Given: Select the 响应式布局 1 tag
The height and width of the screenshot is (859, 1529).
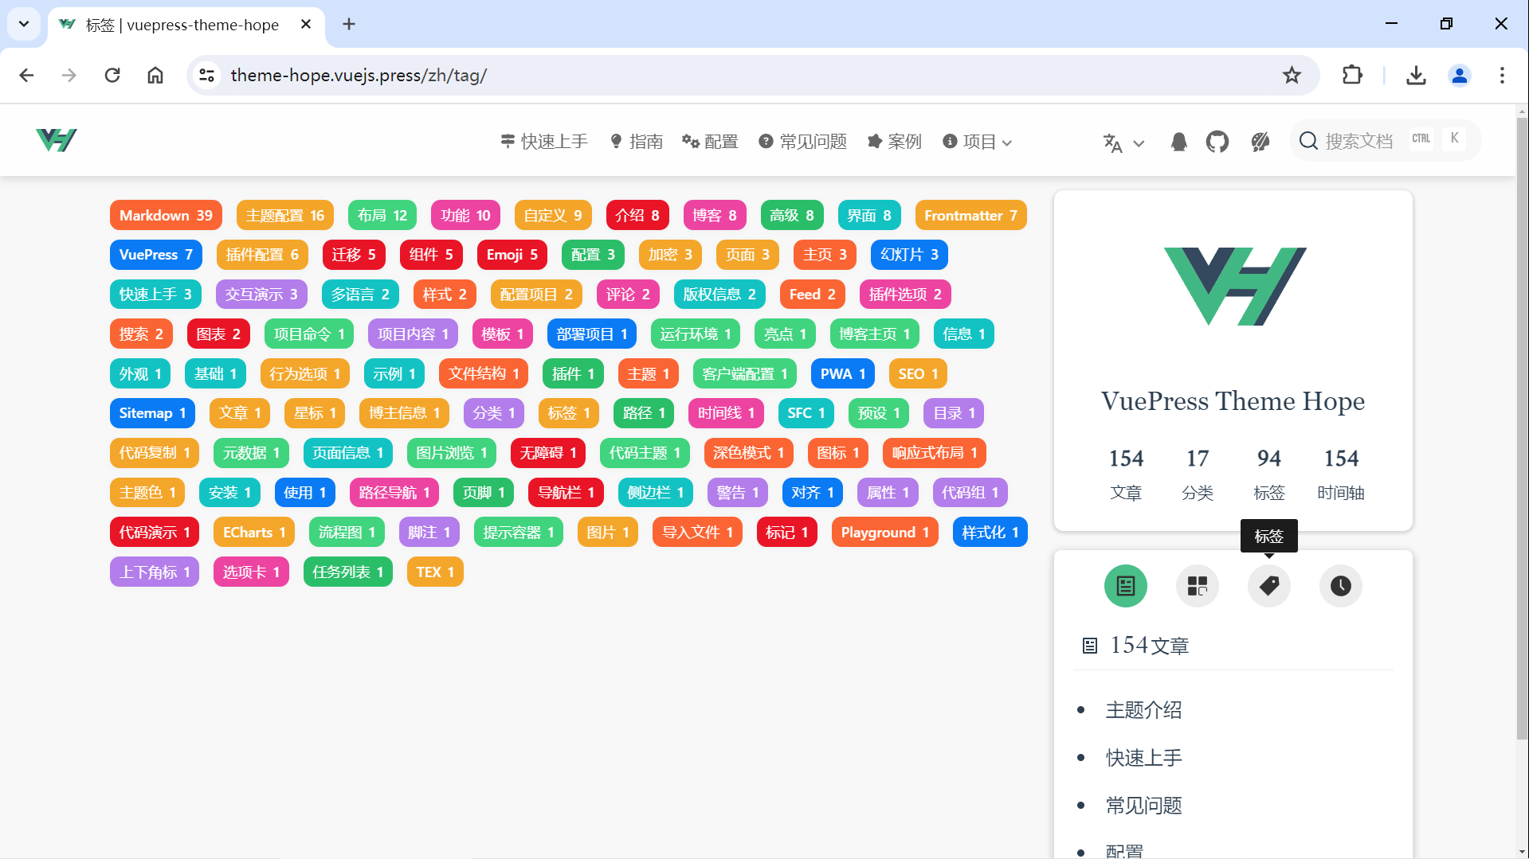Looking at the screenshot, I should pyautogui.click(x=935, y=453).
